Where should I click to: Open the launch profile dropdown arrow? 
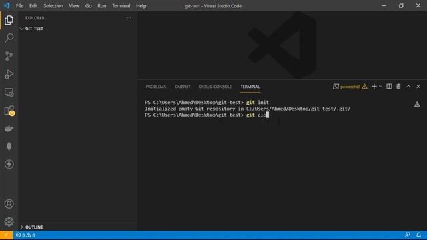(380, 87)
